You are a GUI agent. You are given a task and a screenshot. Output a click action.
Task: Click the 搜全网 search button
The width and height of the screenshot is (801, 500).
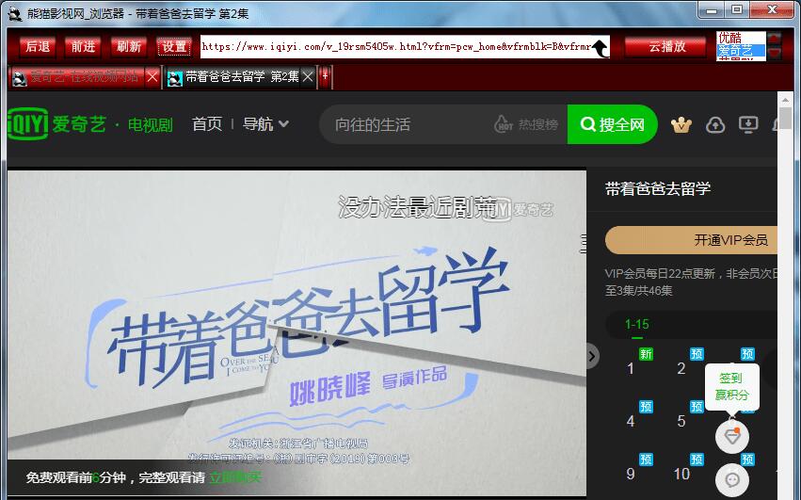(x=612, y=124)
